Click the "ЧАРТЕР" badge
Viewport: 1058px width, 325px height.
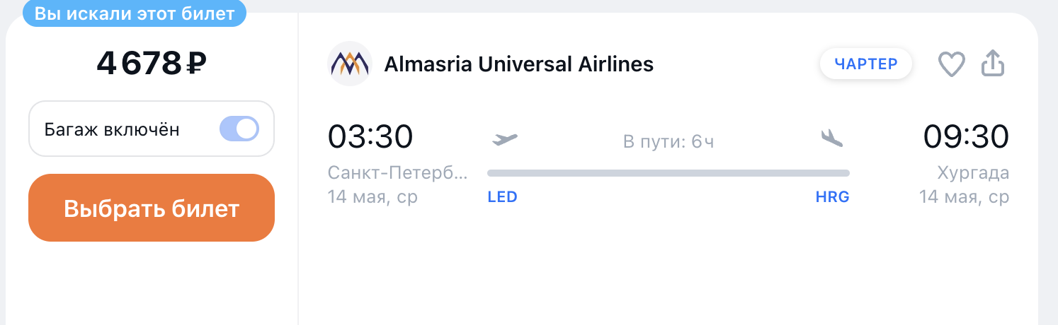click(x=866, y=64)
